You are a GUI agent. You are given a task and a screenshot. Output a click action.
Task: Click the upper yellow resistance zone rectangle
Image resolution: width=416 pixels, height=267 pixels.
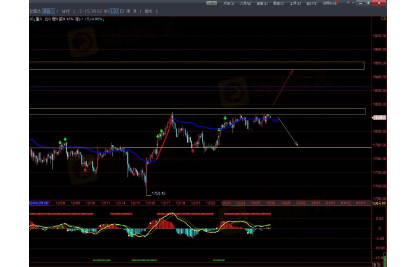196,65
